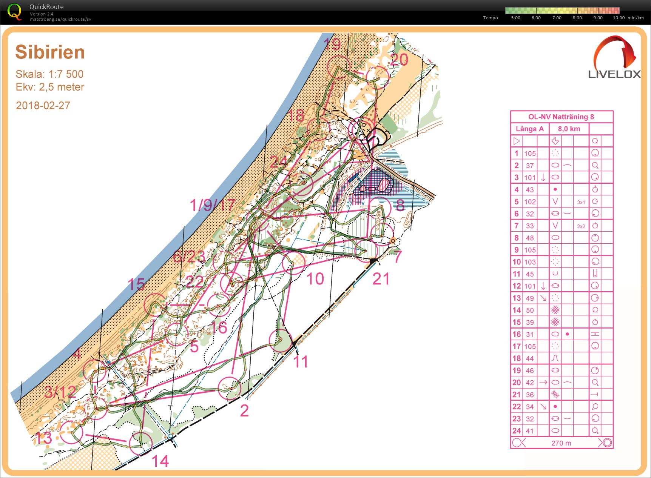Click the depression symbol in row 11
651x478 pixels.
point(555,274)
